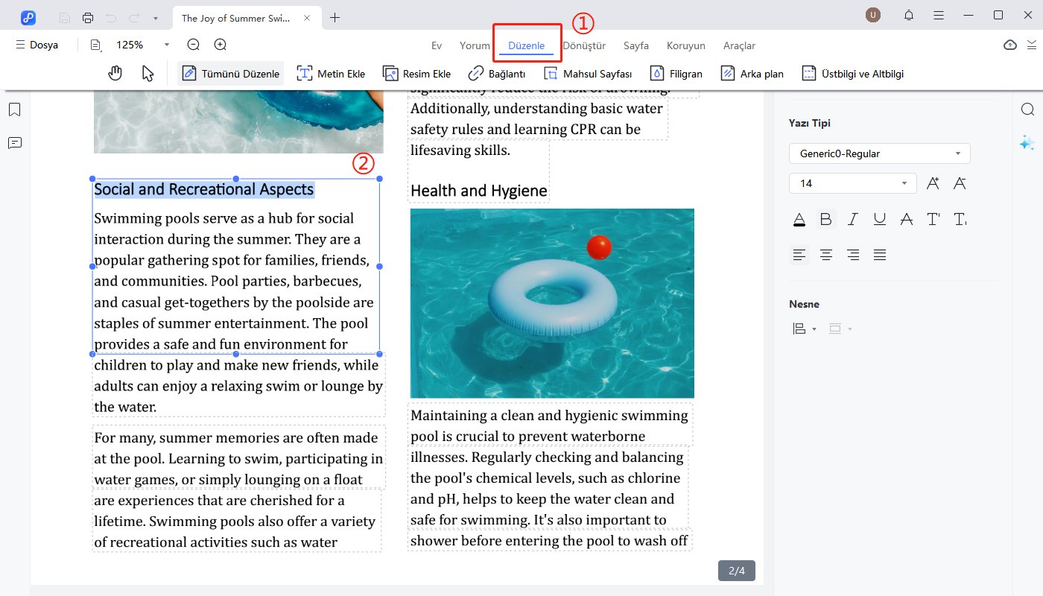Open the bookmarks panel icon
1043x596 pixels.
tap(14, 110)
